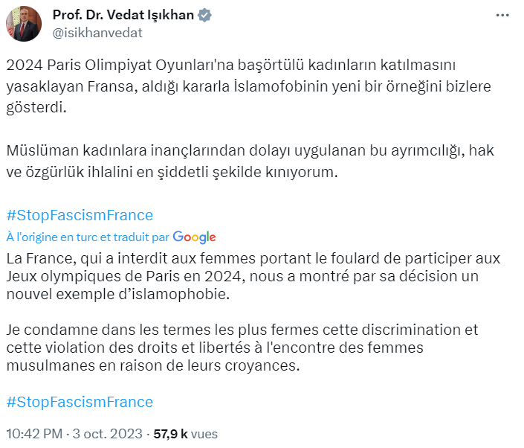The width and height of the screenshot is (524, 448).
Task: Open the #StopFascismFrance hashtag under French translation
Action: coord(80,402)
